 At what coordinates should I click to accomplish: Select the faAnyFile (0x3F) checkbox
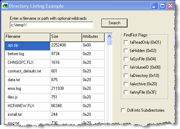coord(126,92)
